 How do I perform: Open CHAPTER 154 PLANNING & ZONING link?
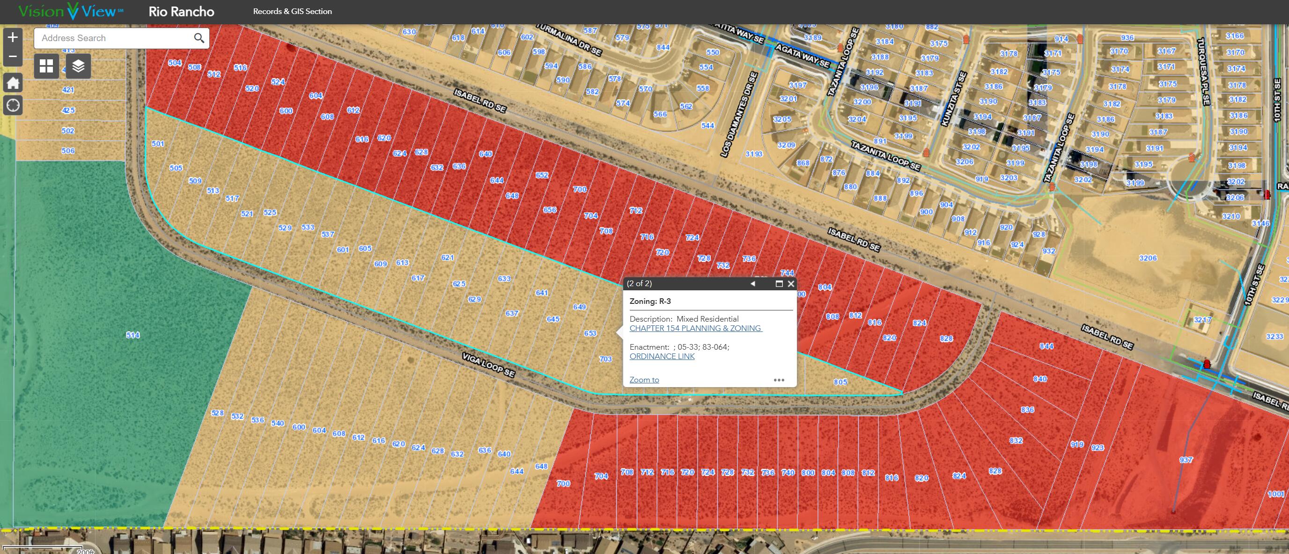tap(696, 328)
